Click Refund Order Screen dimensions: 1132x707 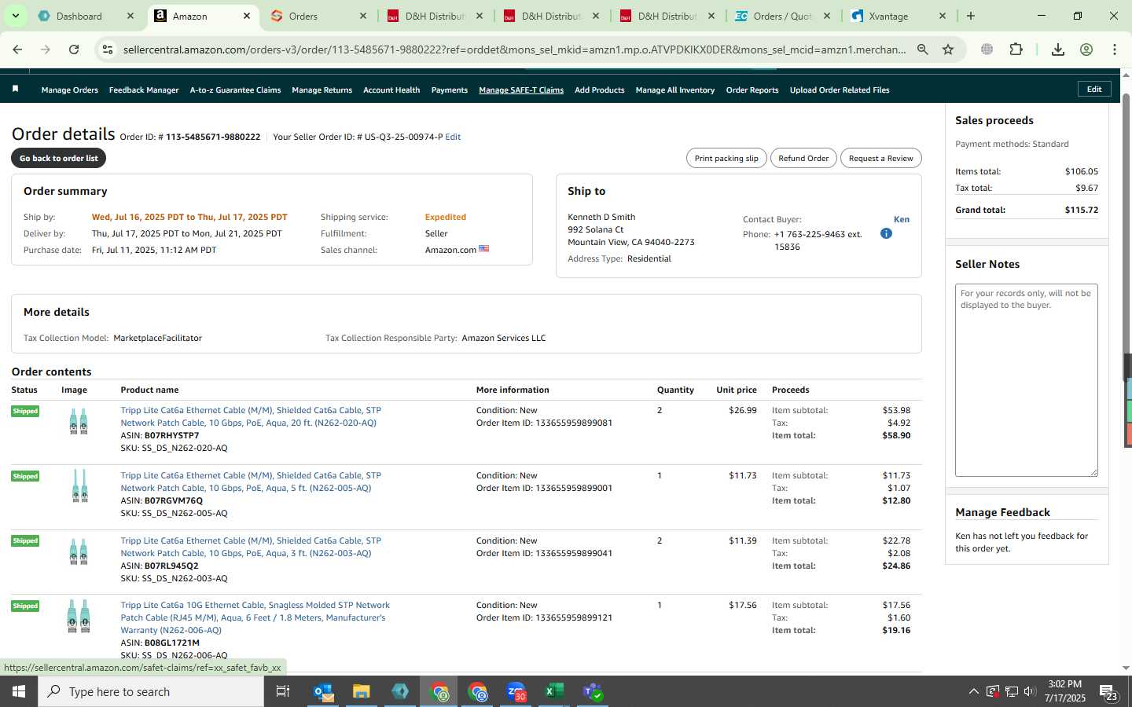pyautogui.click(x=803, y=158)
